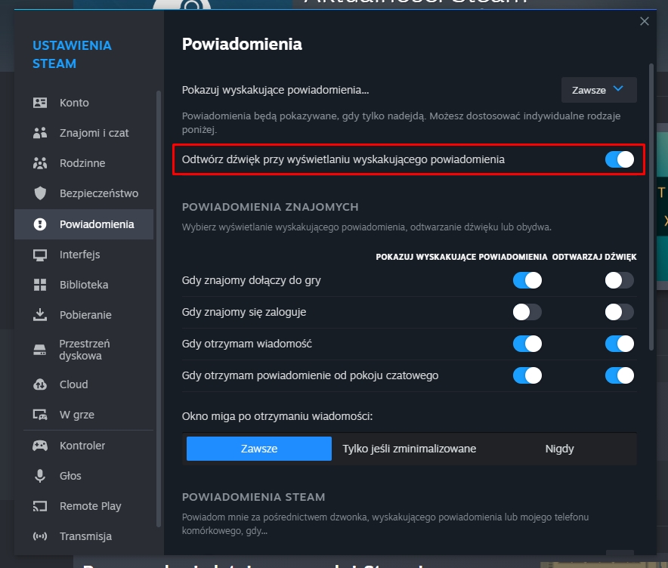Open the Kontroler gamepad icon
Image resolution: width=668 pixels, height=568 pixels.
point(39,445)
